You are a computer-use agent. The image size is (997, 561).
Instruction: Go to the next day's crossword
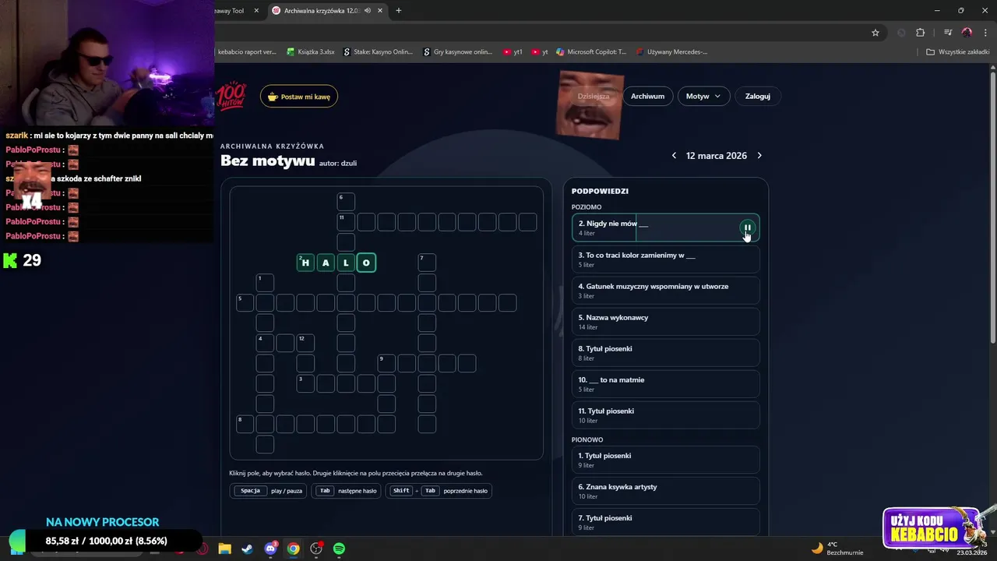[x=759, y=156]
